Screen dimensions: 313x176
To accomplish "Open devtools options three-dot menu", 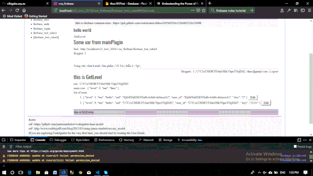I will click(305, 140).
